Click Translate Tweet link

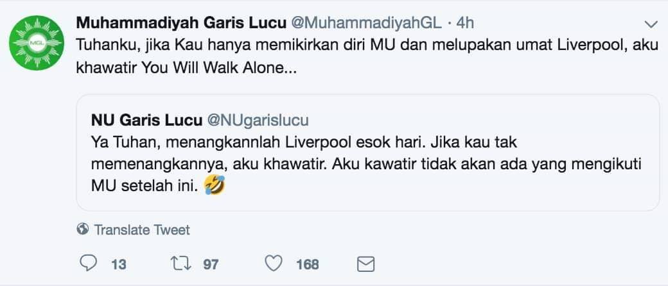point(142,230)
